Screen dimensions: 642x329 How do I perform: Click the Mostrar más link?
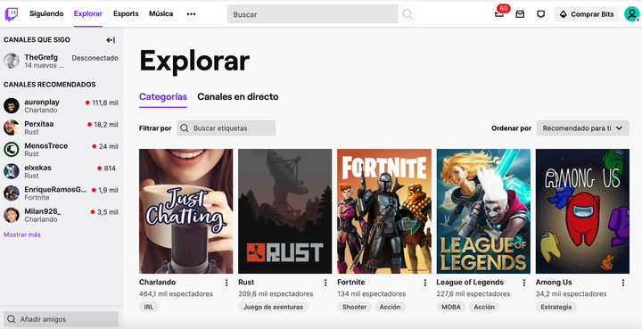tap(22, 234)
